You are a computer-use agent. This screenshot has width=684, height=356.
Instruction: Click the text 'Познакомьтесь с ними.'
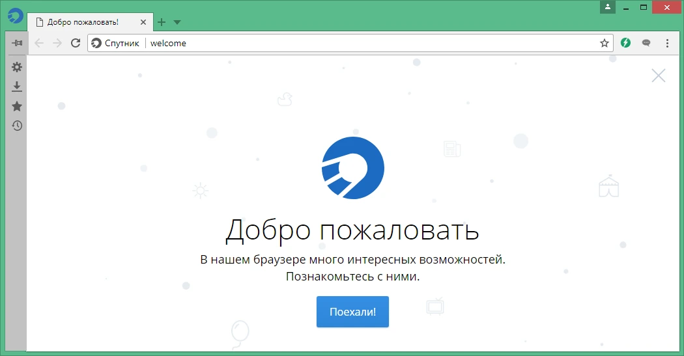click(352, 276)
